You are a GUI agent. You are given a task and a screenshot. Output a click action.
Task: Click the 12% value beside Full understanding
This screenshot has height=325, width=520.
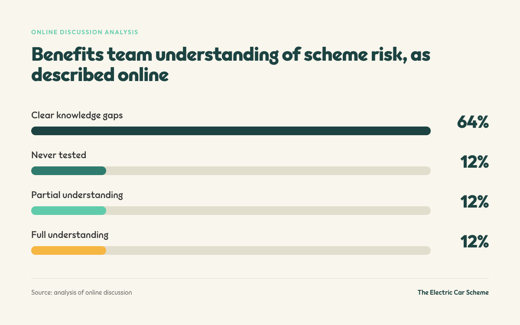click(x=474, y=242)
